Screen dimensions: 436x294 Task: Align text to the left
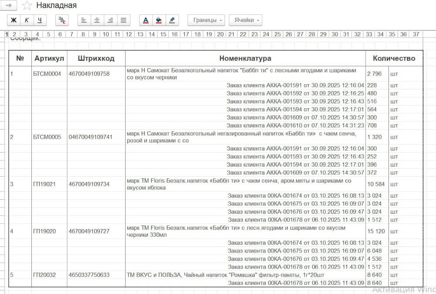point(84,20)
